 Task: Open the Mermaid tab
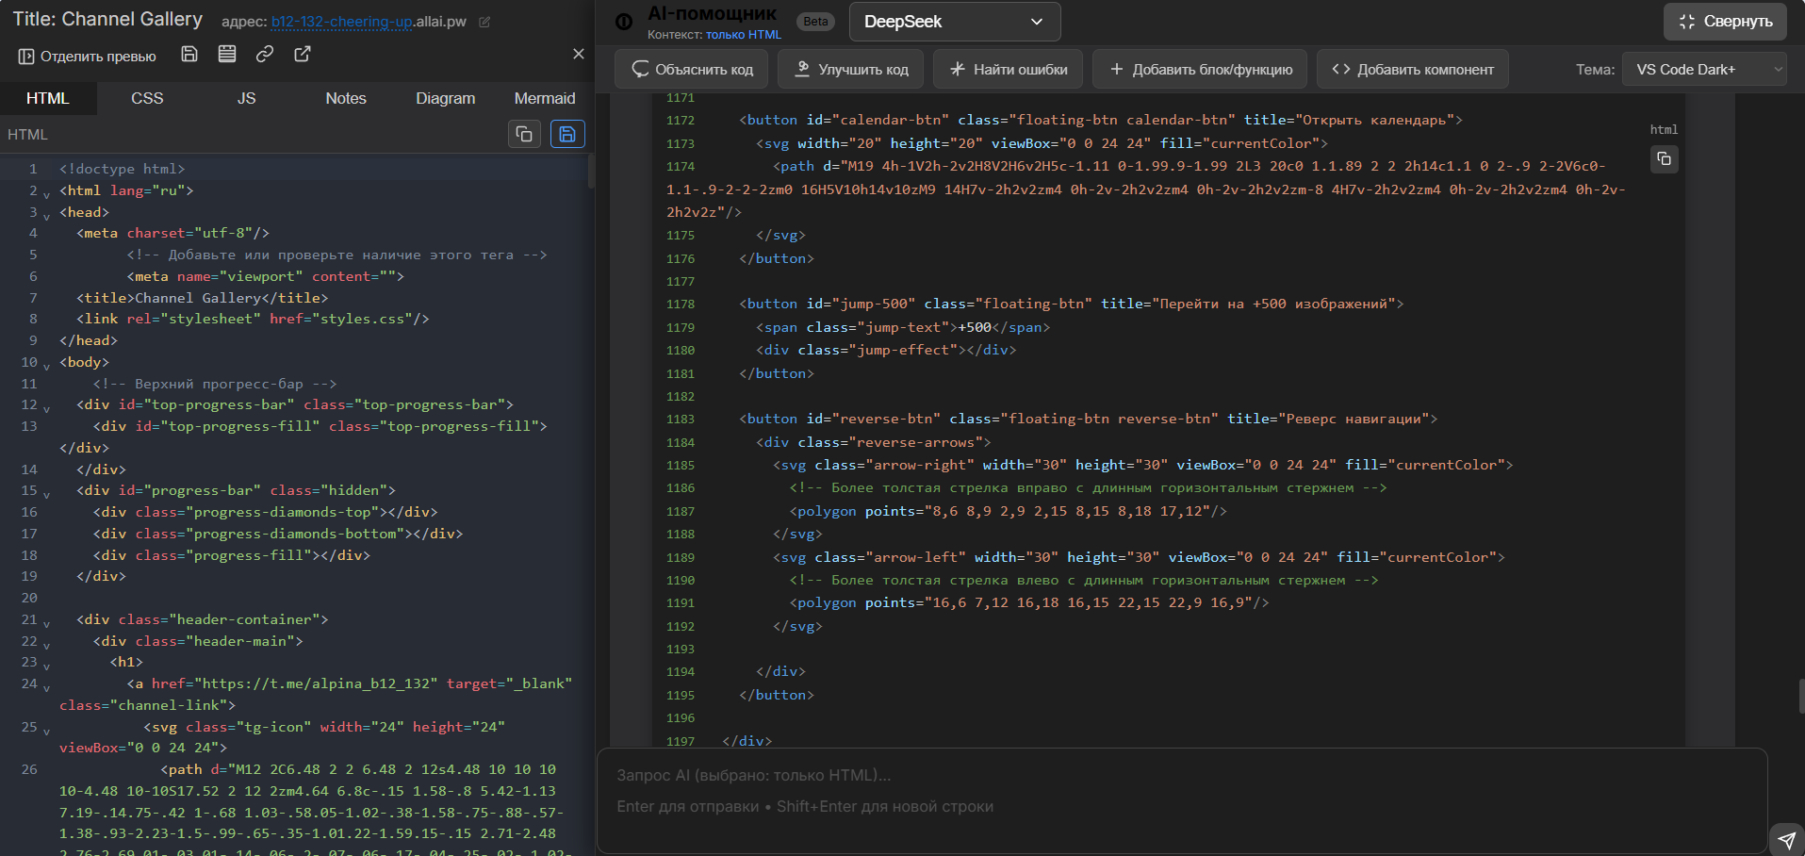(x=544, y=98)
